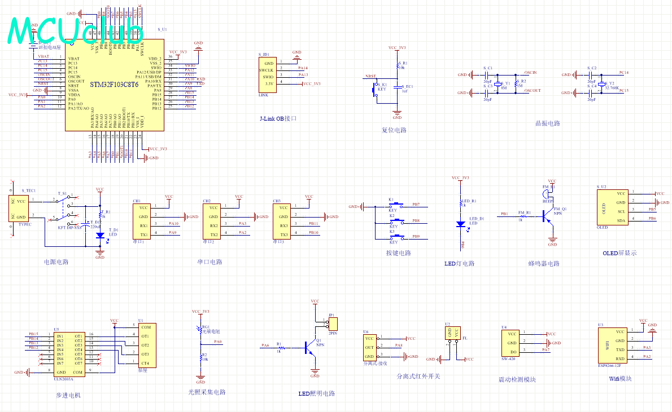The height and width of the screenshot is (412, 672).
Task: Click the J-Link OB connector block S_JD1
Action: tap(268, 74)
